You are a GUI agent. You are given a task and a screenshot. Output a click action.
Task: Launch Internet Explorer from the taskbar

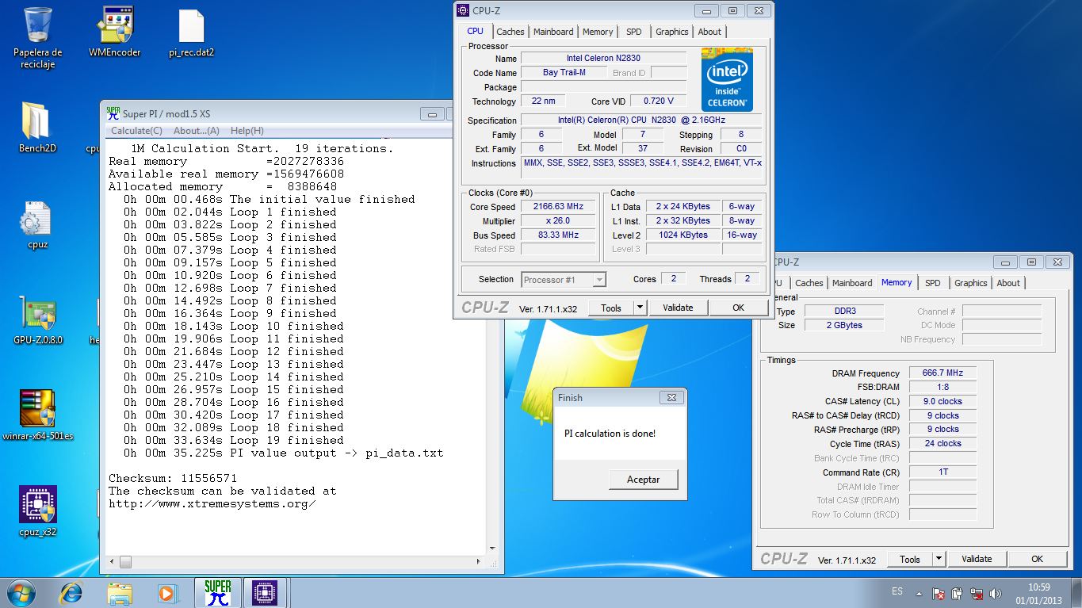tap(71, 592)
